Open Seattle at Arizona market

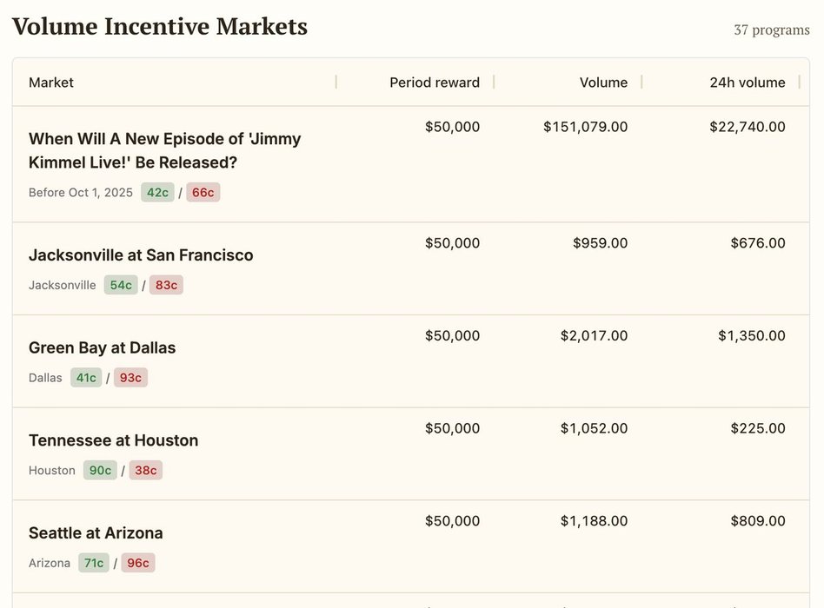tap(96, 533)
